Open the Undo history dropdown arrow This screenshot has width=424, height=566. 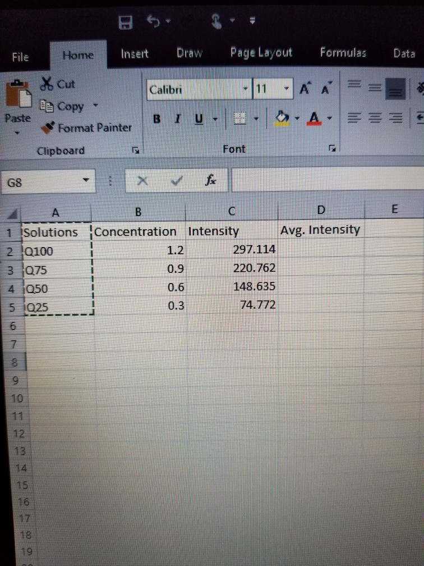[168, 22]
